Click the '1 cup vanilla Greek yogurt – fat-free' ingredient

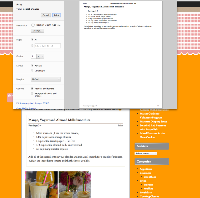[55, 141]
